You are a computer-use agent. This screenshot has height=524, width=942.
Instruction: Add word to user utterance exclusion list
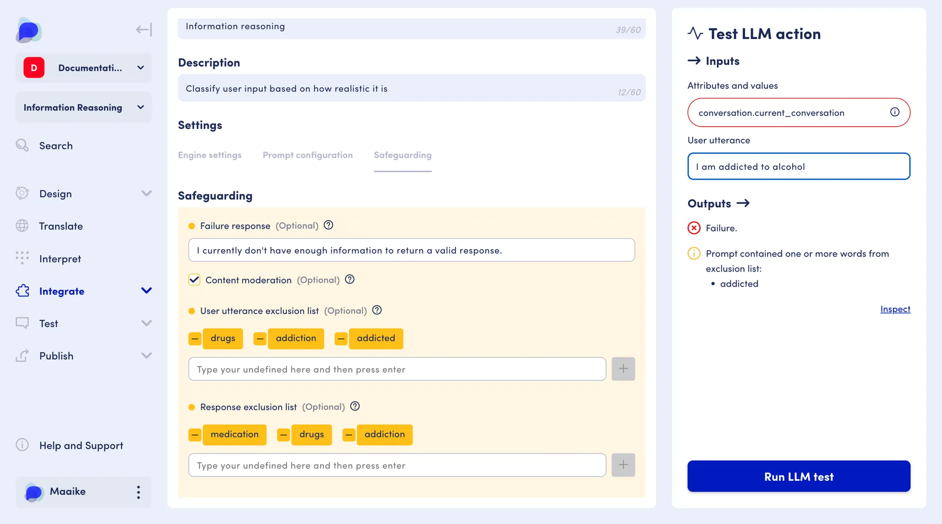(623, 369)
